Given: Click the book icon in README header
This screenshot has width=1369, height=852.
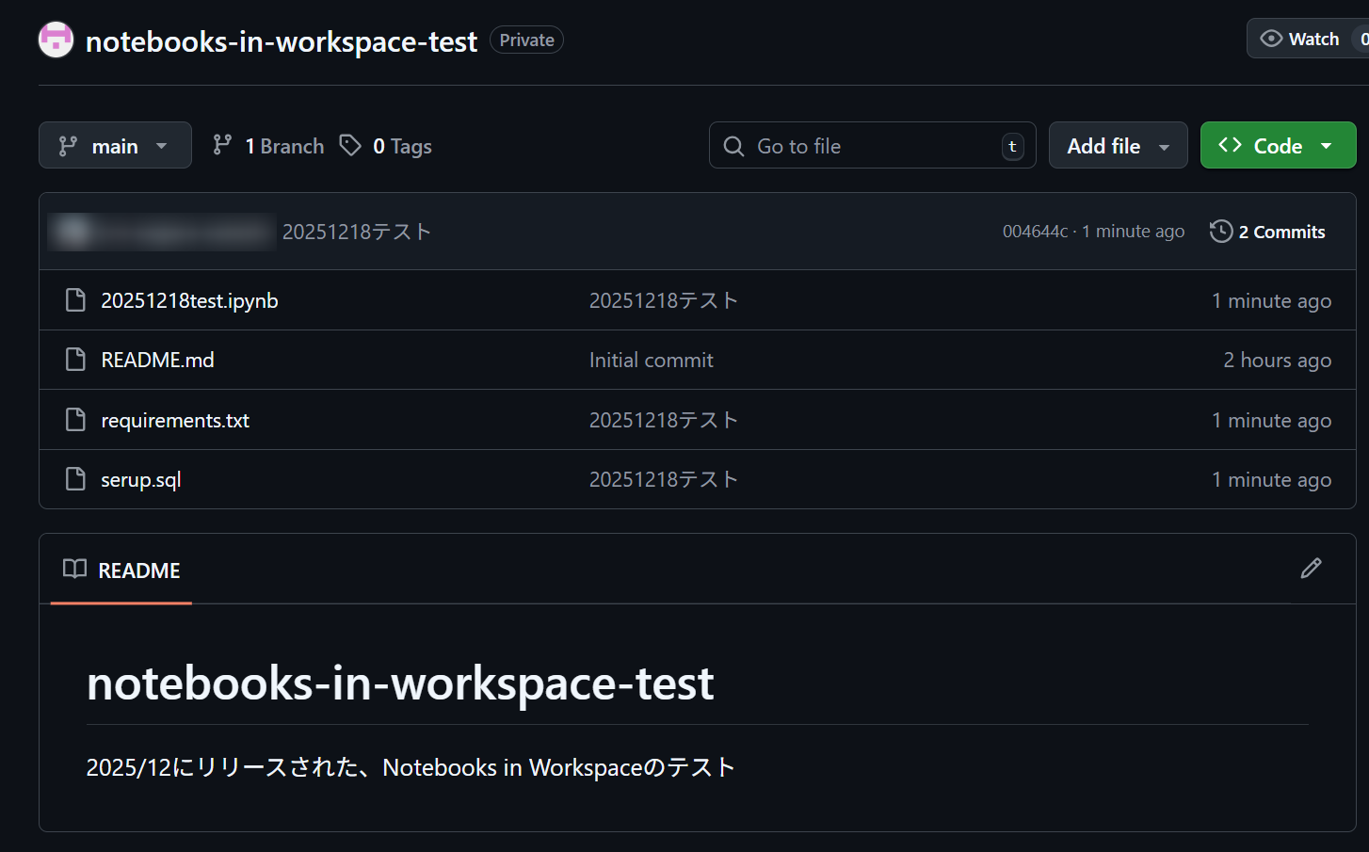Looking at the screenshot, I should 74,570.
